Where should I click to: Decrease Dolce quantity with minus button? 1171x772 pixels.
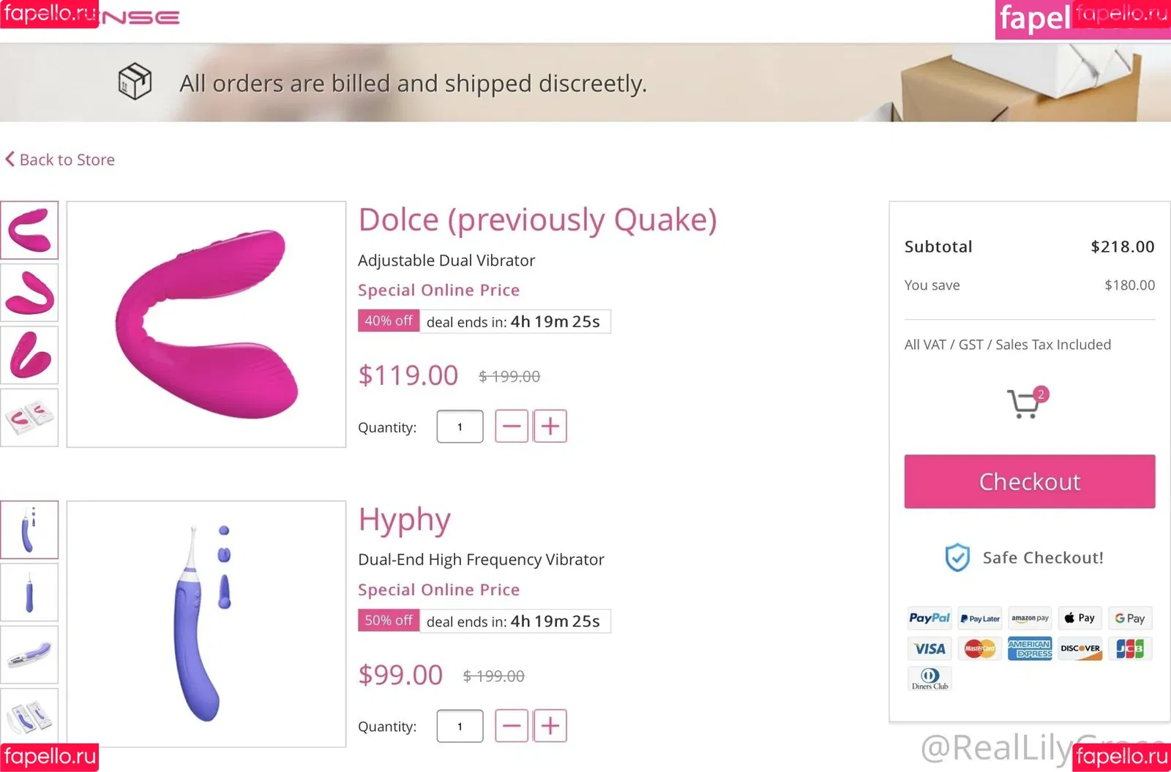pyautogui.click(x=512, y=426)
